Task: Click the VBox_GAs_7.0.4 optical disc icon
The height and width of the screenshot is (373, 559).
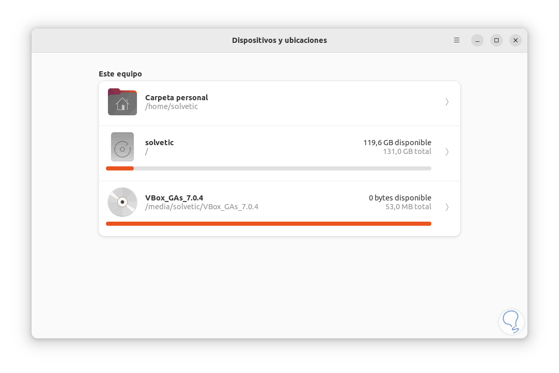Action: (122, 202)
